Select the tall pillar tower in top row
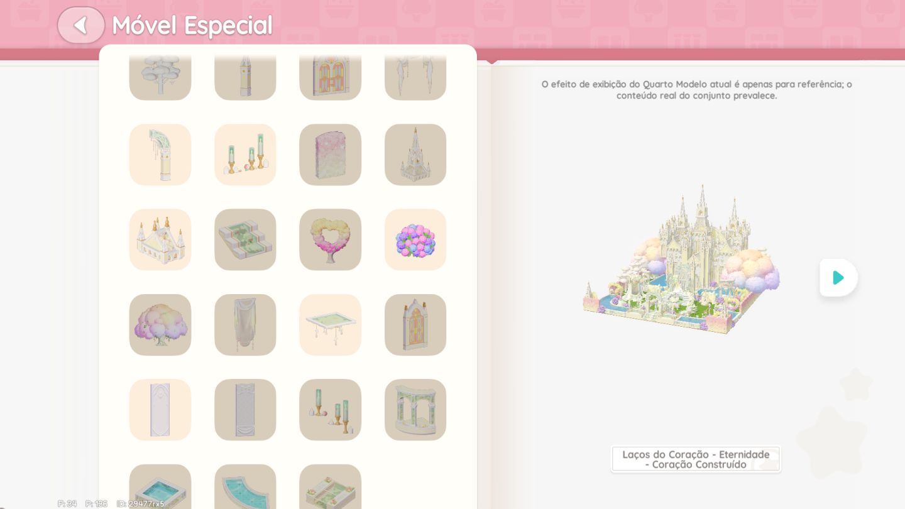Viewport: 905px width, 509px height. pos(245,77)
